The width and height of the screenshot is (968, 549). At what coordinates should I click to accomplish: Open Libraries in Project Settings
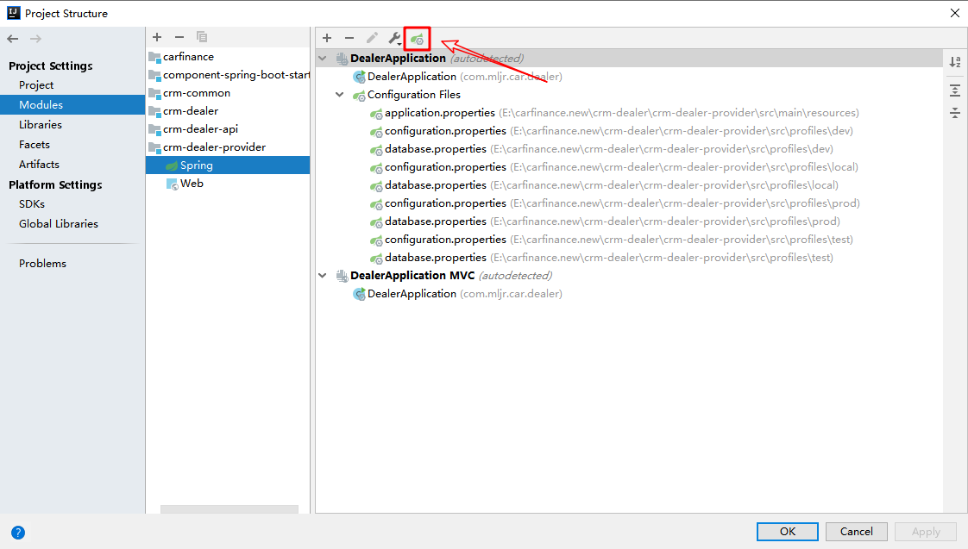(x=41, y=125)
